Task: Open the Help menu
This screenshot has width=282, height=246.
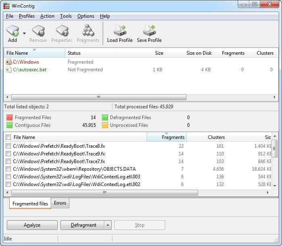Action: click(x=105, y=16)
